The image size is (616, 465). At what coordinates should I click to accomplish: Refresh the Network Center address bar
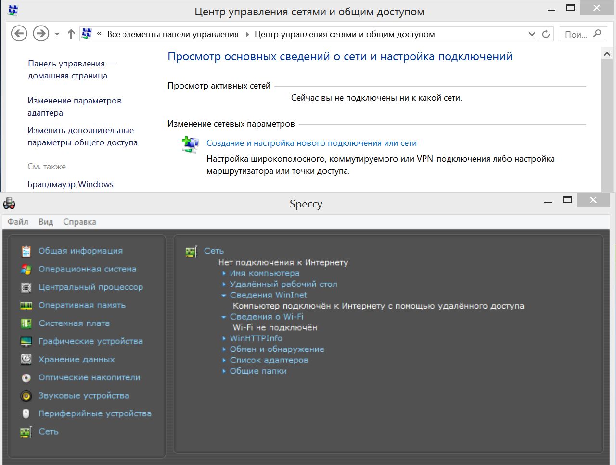point(546,34)
